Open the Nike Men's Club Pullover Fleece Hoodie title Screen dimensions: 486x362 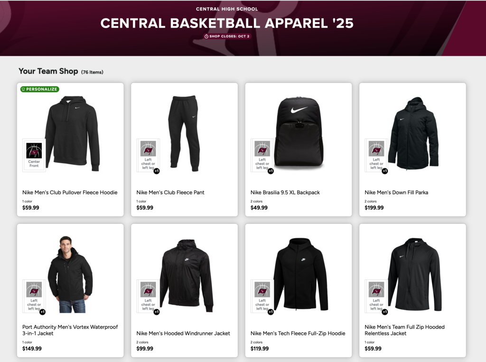point(70,193)
